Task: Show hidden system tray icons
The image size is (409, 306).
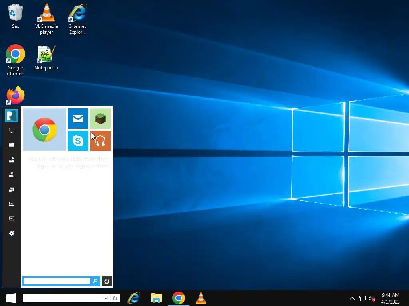Action: tap(352, 298)
